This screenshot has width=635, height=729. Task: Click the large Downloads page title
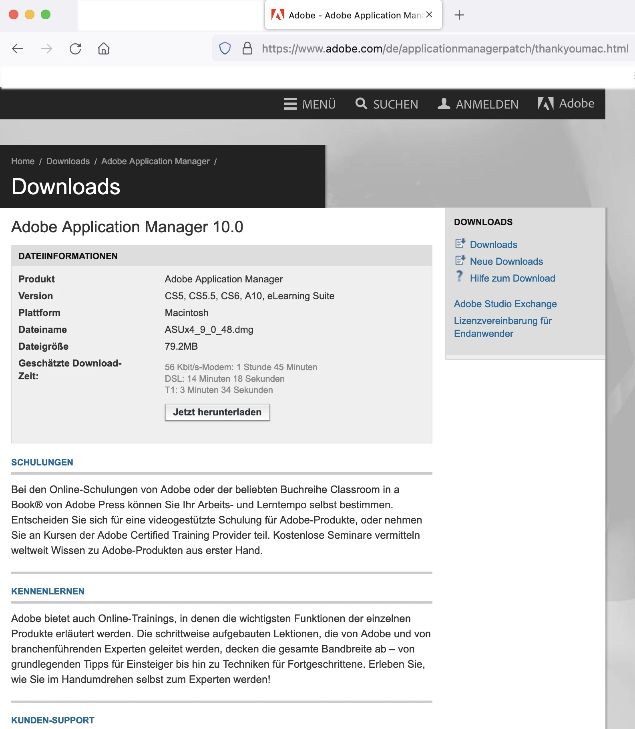[66, 187]
